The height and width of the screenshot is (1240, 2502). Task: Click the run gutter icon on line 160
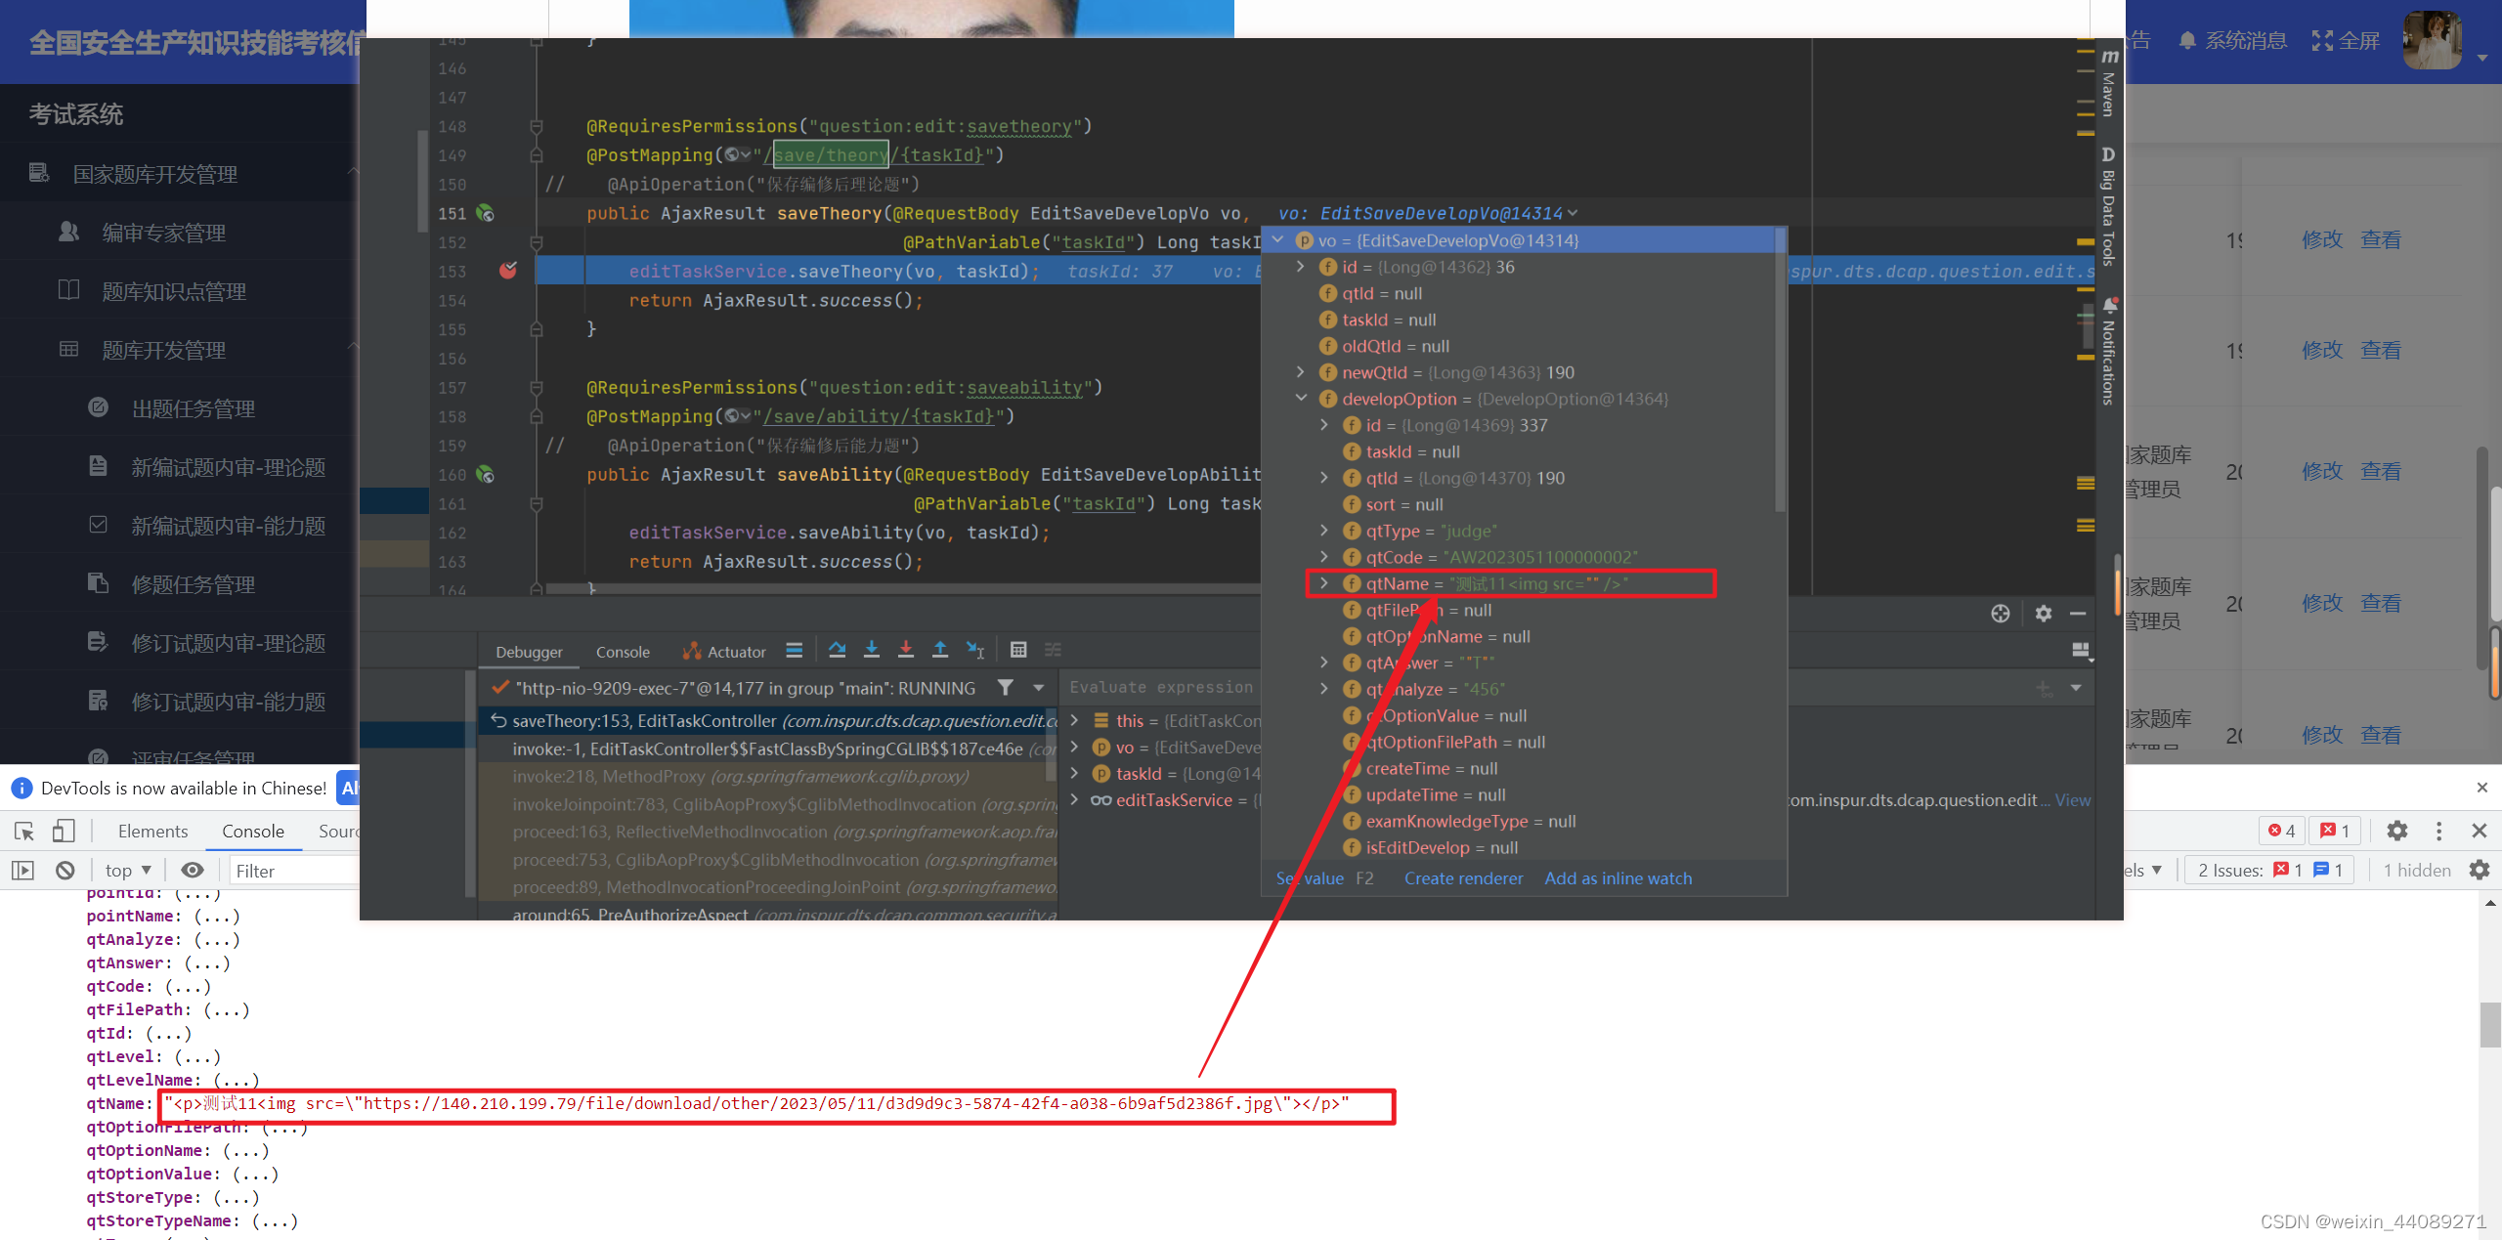[x=485, y=475]
